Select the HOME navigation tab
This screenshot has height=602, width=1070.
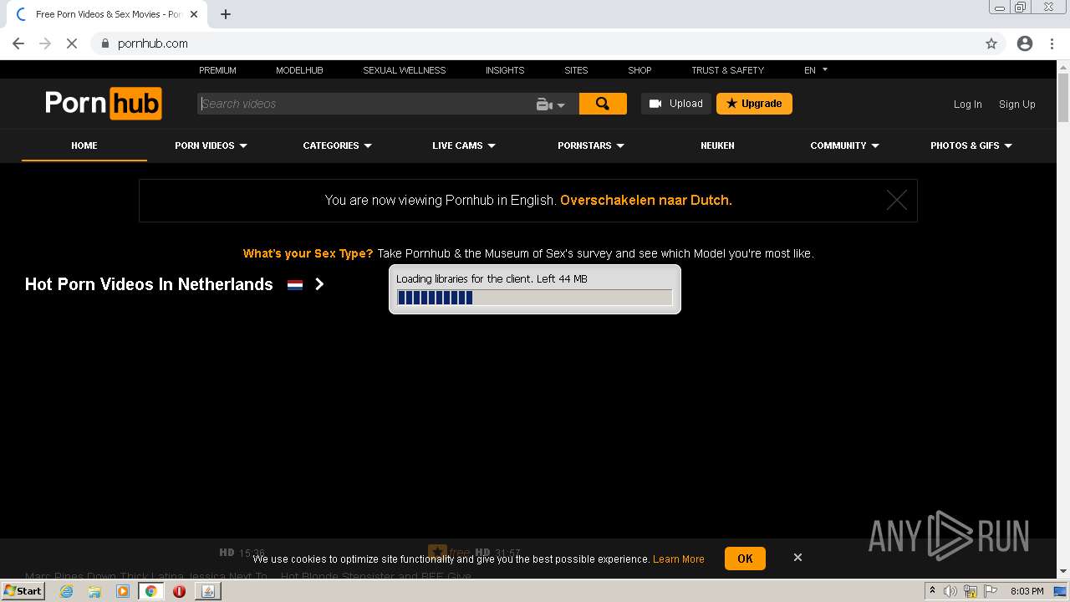pyautogui.click(x=84, y=145)
